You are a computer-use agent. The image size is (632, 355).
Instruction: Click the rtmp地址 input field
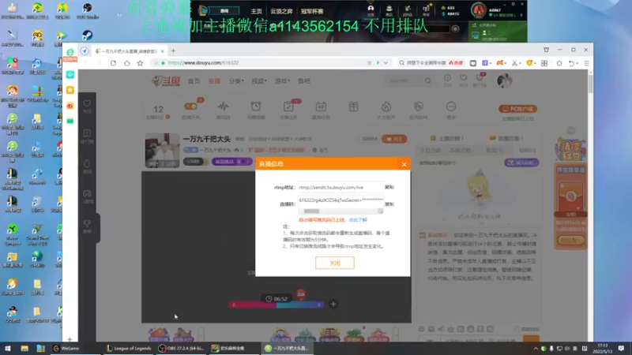[x=340, y=187]
